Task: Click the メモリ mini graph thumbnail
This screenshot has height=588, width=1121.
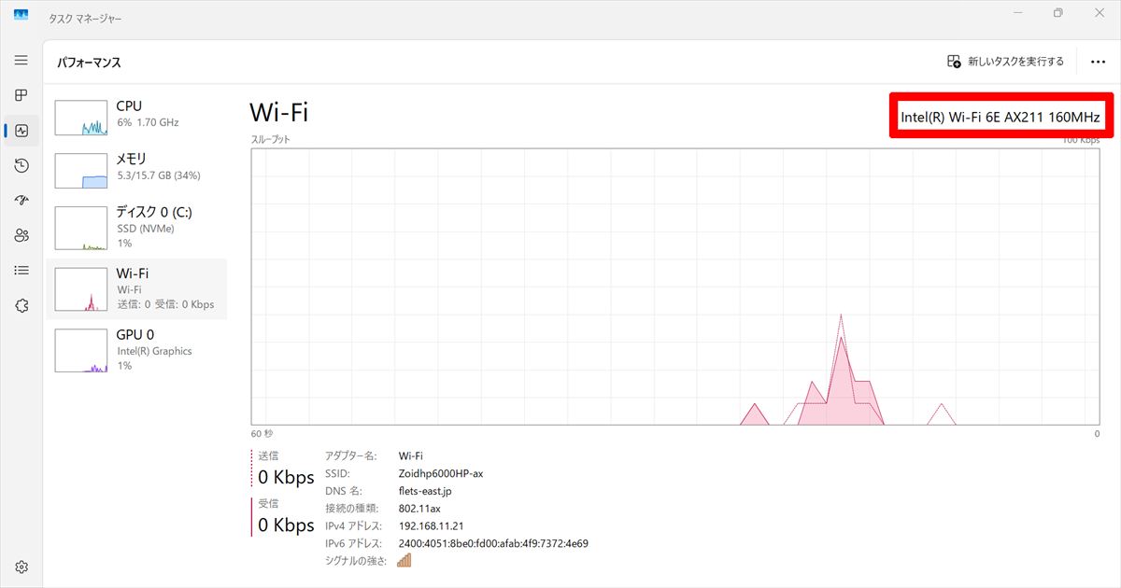Action: coord(81,170)
